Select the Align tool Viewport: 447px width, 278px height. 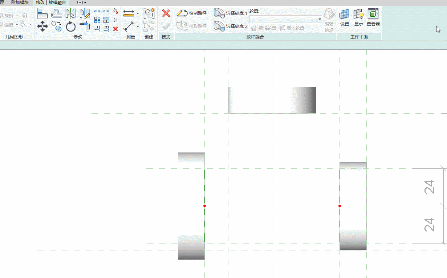[42, 14]
